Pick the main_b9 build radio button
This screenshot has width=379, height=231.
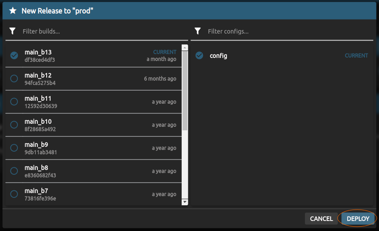[14, 148]
